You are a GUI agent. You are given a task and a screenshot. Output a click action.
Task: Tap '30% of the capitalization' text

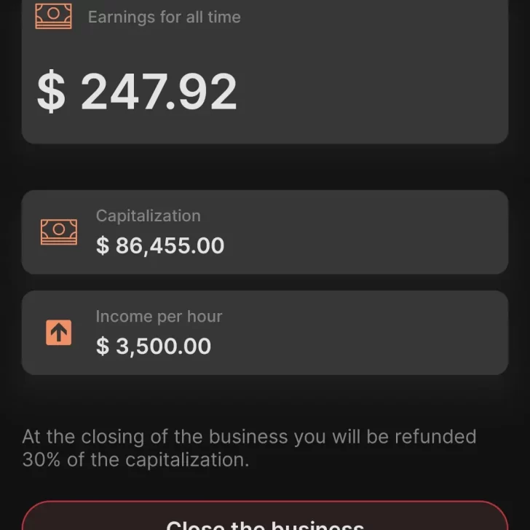coord(135,460)
